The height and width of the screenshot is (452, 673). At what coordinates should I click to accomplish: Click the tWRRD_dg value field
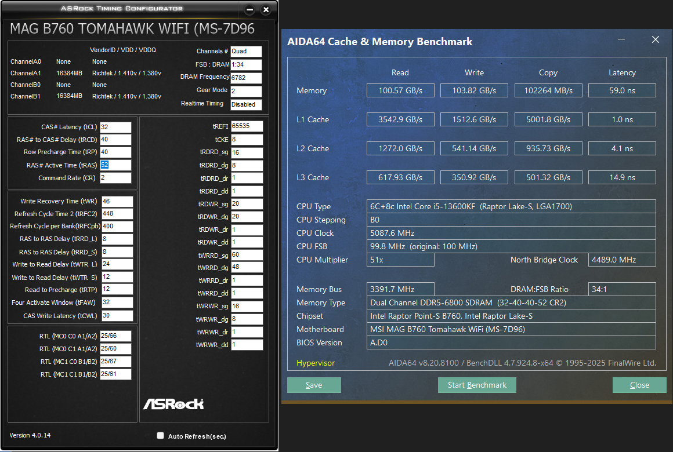(x=247, y=267)
